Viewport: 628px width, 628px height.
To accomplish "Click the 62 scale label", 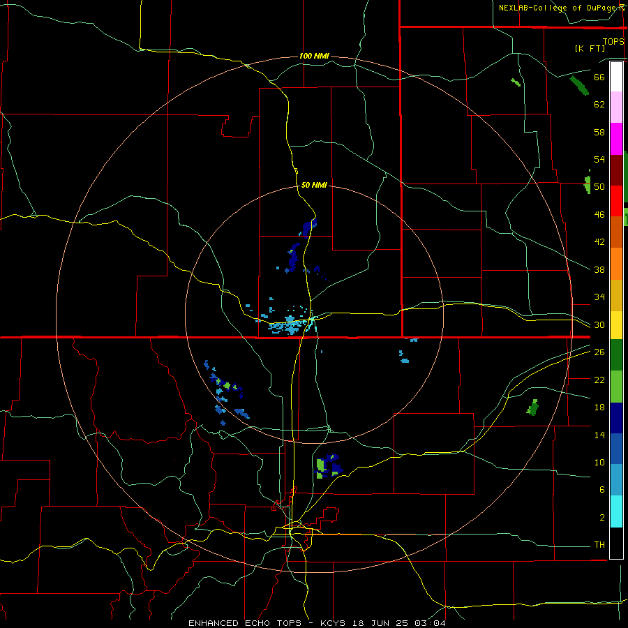I will 599,105.
